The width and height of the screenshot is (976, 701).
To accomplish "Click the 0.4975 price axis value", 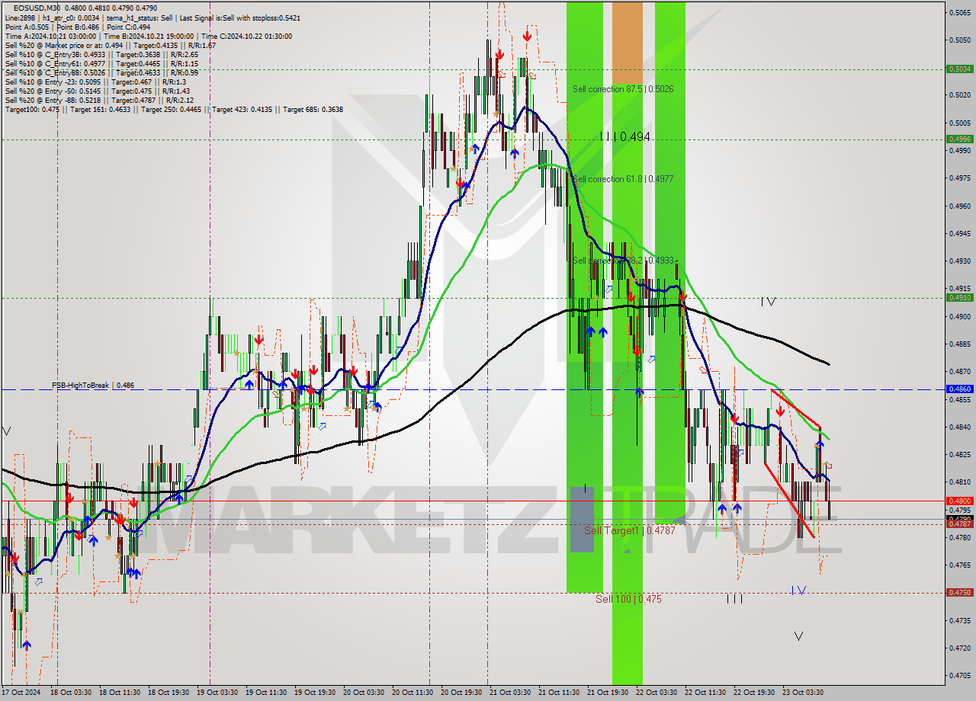I will [960, 178].
